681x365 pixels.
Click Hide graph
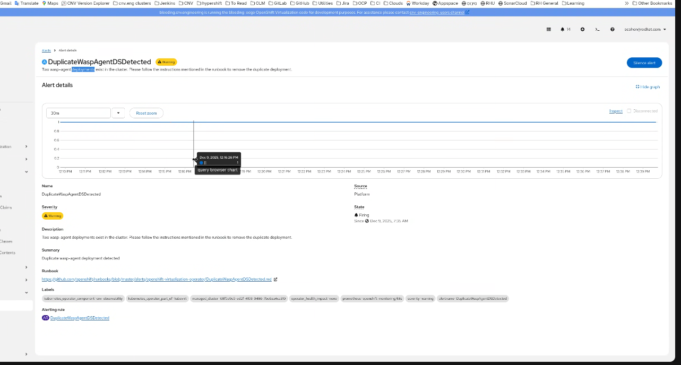[648, 86]
